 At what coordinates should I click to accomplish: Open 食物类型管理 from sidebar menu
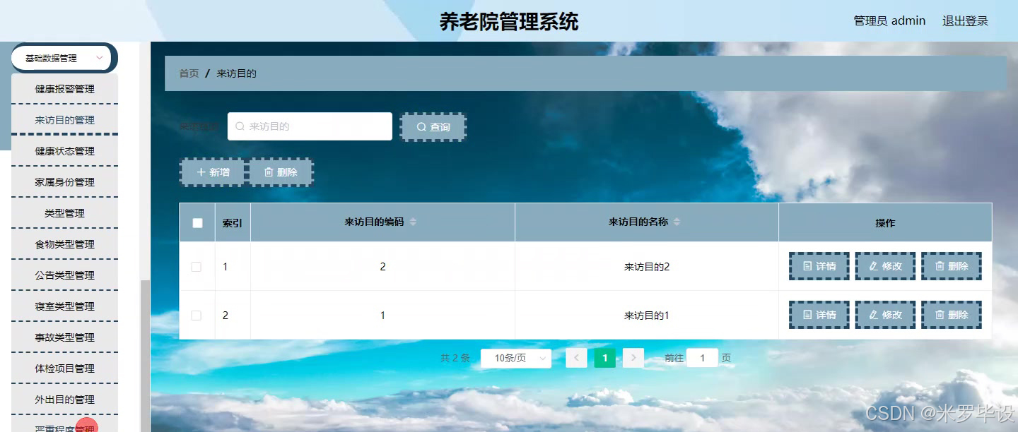point(64,244)
